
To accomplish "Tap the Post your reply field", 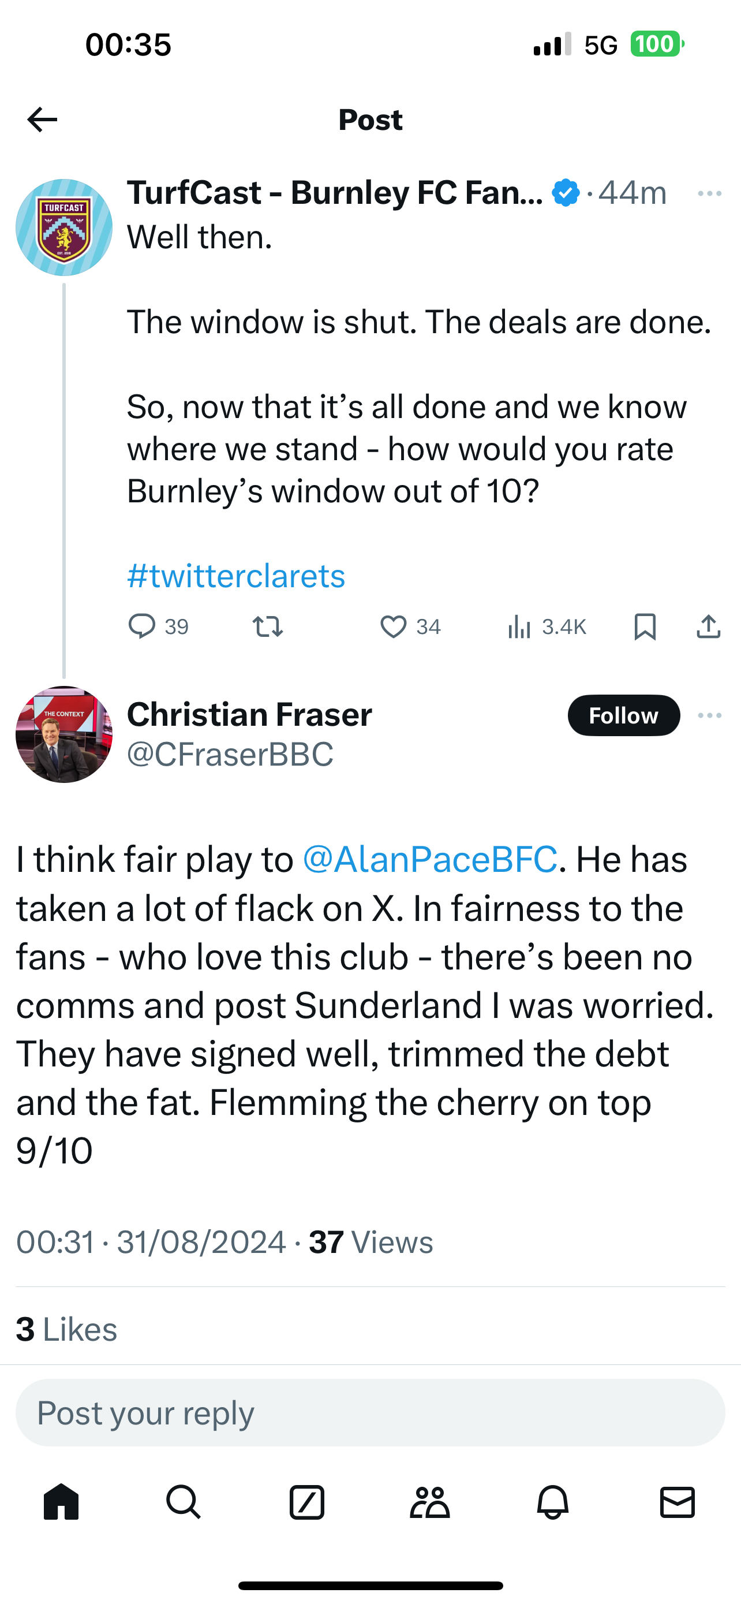I will pos(370,1413).
